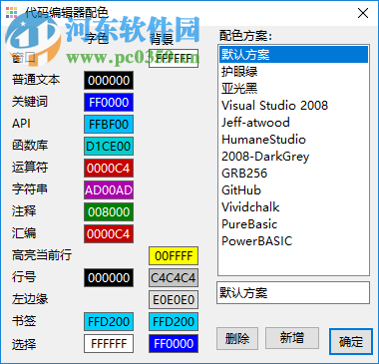Click the 行号 background swatch C4C4C4
379x364 pixels.
point(174,277)
